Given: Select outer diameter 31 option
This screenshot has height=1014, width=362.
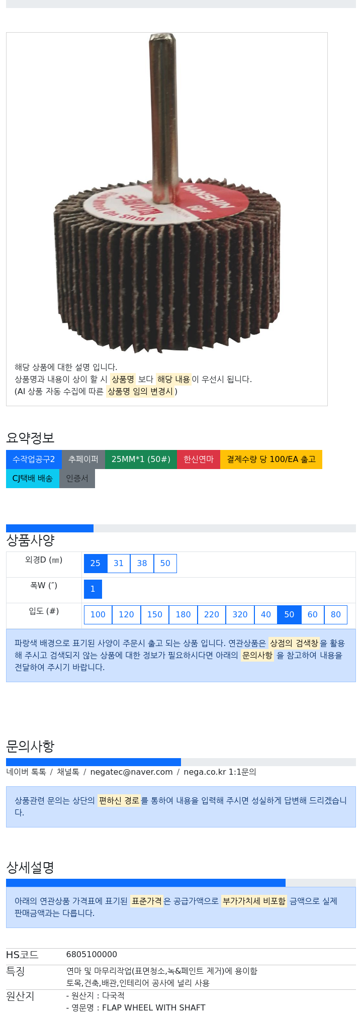Looking at the screenshot, I should point(119,563).
